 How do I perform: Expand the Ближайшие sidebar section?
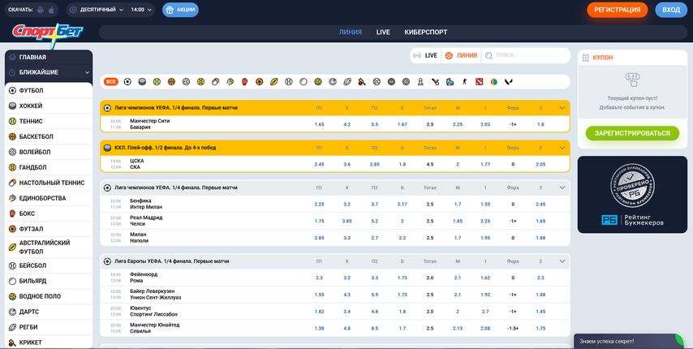(49, 72)
